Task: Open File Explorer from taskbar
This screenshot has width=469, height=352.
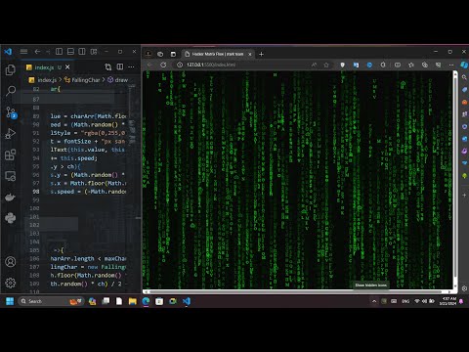Action: click(132, 301)
